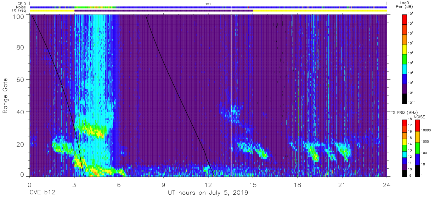Viewport: 435px width, 200px height.
Task: Click y-axis tick label 100
Action: (19, 17)
